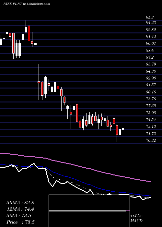Click the blue 12MA line end point
Viewport: 162px width, 227px height.
point(151,196)
